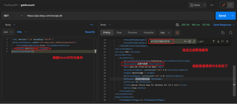The height and width of the screenshot is (104, 237).
Task: Click the Currency USD response line
Action: click(128, 52)
